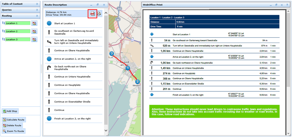This screenshot has width=292, height=137.
Task: Export route description as PDF
Action: [x=92, y=14]
